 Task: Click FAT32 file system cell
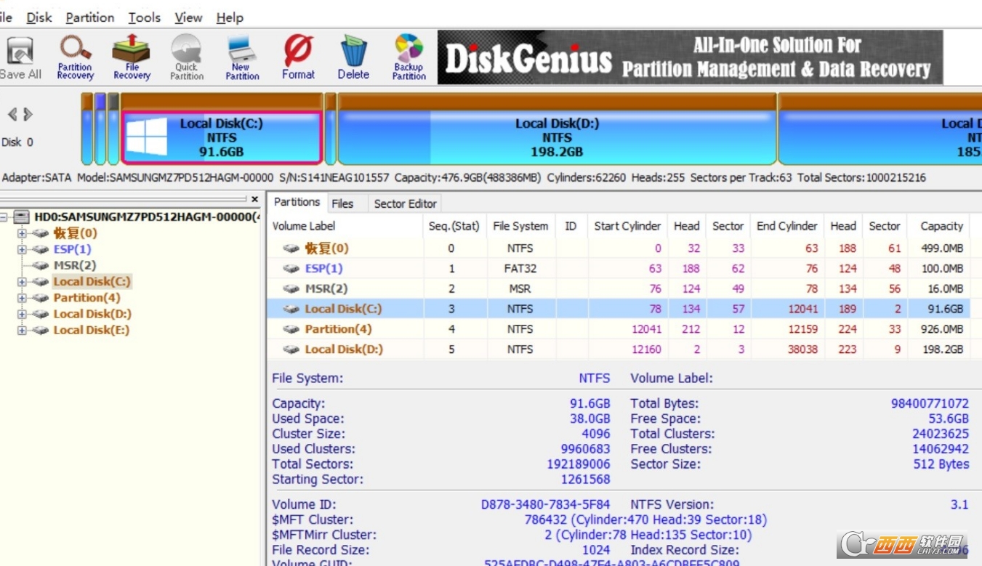(520, 268)
